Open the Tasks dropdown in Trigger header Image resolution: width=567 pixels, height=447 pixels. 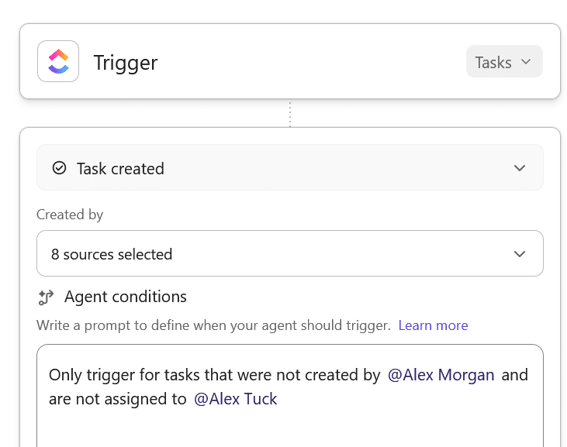[504, 62]
